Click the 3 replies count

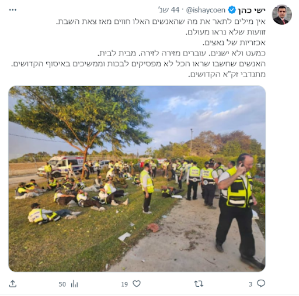click(x=251, y=284)
